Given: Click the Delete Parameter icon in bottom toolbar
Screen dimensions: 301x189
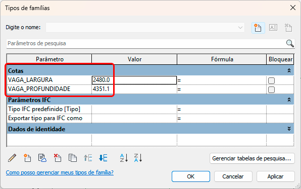Looking at the screenshot, I should pyautogui.click(x=58, y=158).
